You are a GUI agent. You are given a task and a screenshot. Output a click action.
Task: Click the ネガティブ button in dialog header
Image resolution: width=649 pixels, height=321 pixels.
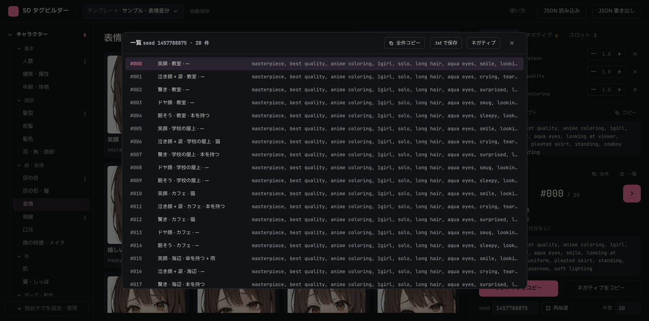tap(483, 43)
